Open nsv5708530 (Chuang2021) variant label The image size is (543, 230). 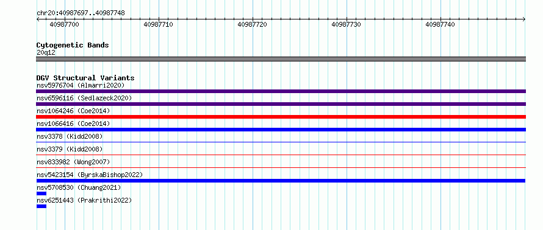[79, 187]
